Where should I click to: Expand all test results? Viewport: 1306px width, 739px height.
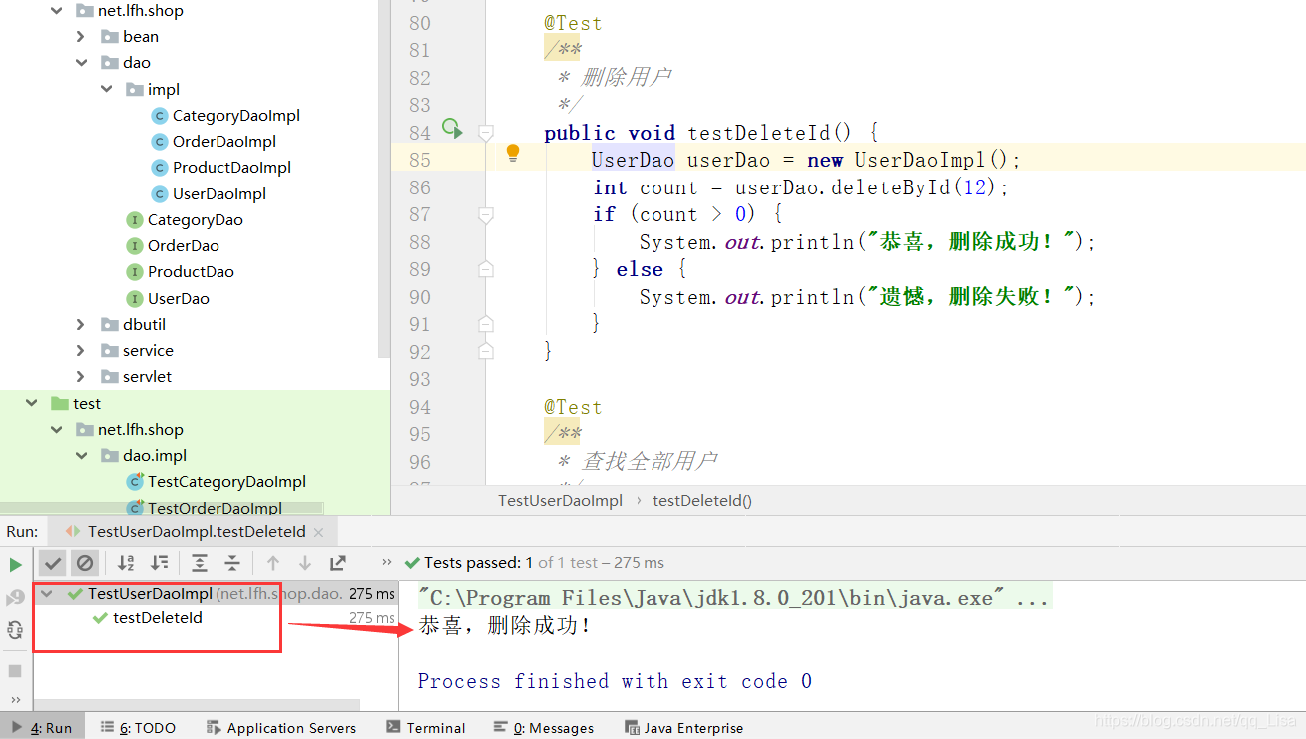(x=200, y=563)
